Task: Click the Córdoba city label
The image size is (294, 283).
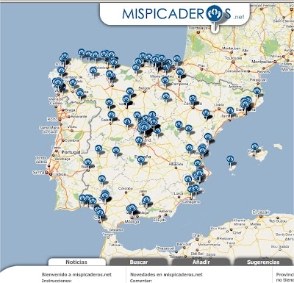Action: (x=126, y=188)
